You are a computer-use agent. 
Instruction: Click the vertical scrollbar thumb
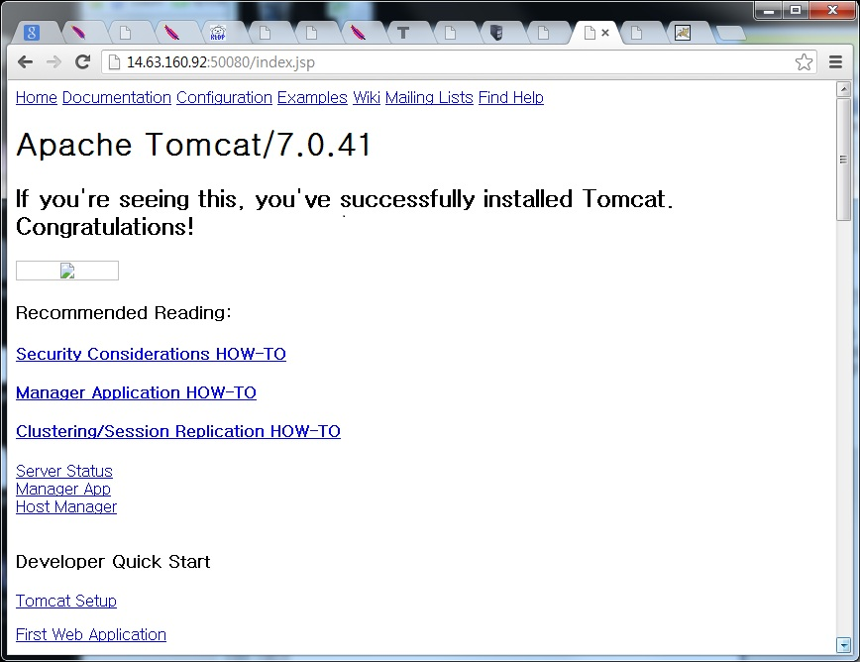click(843, 160)
